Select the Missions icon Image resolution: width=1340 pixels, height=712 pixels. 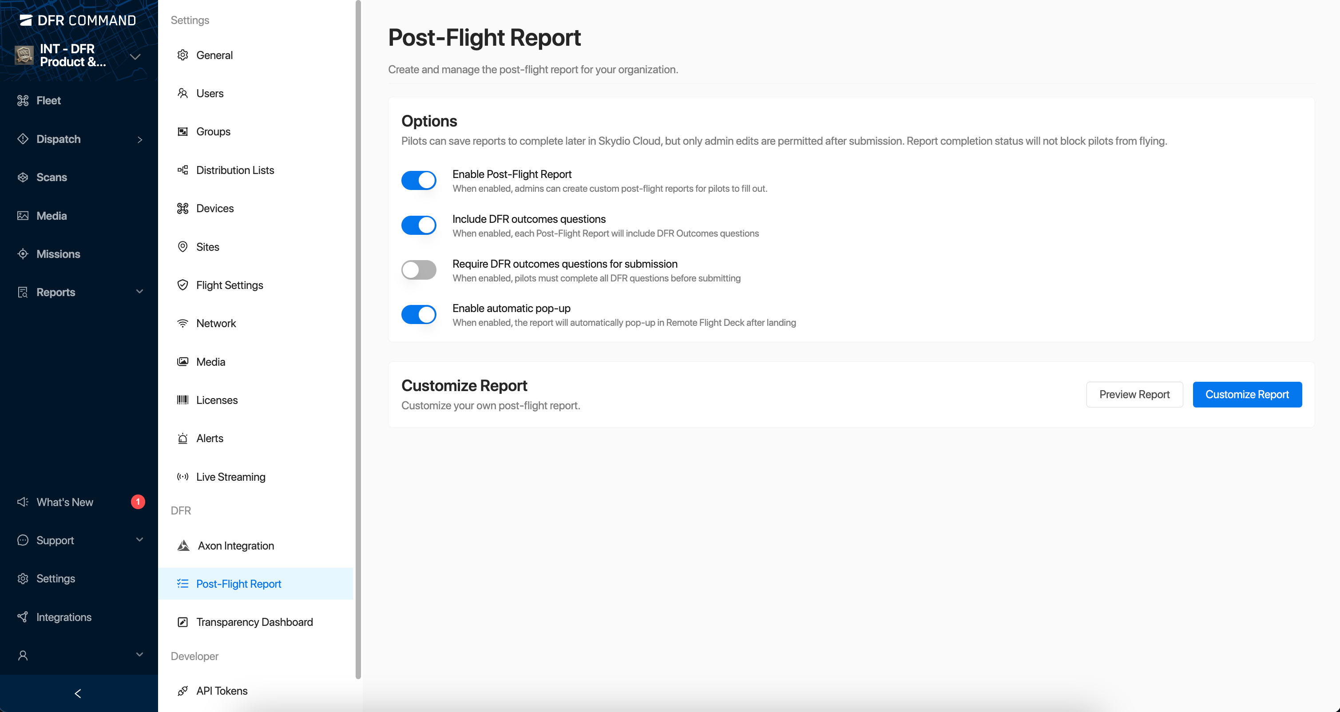[x=23, y=254]
